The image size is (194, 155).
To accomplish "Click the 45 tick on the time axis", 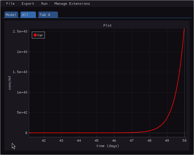I will point(97,141).
